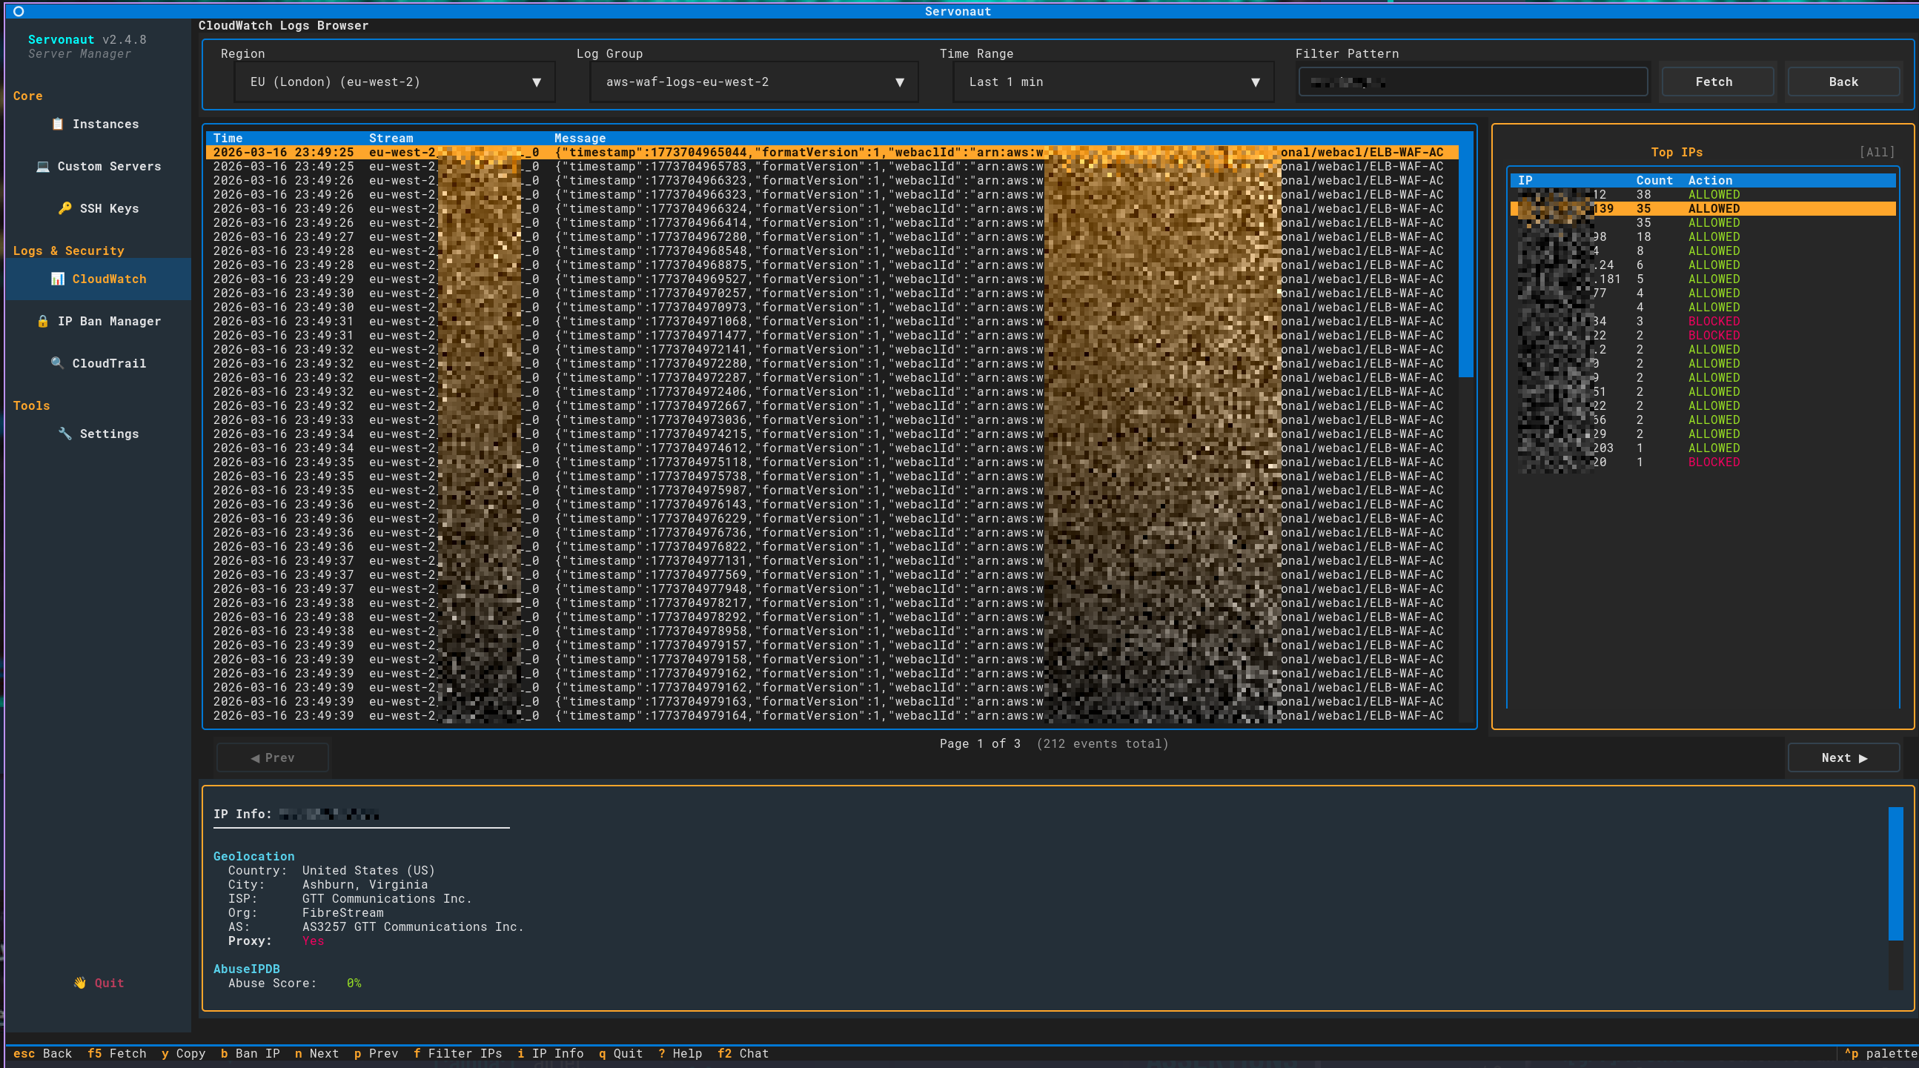Click the Log Group dropdown arrow
The height and width of the screenshot is (1068, 1919).
[x=900, y=82]
